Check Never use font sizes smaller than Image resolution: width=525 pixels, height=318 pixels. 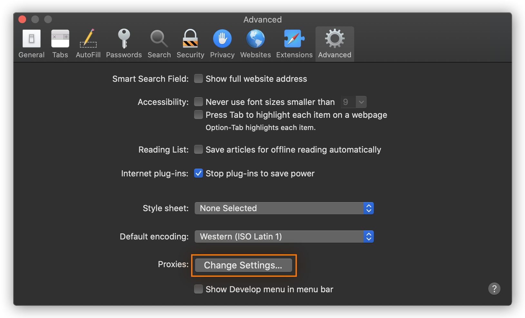pos(198,102)
